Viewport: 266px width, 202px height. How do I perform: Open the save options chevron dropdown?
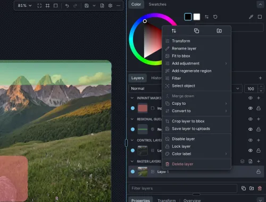pos(94,6)
